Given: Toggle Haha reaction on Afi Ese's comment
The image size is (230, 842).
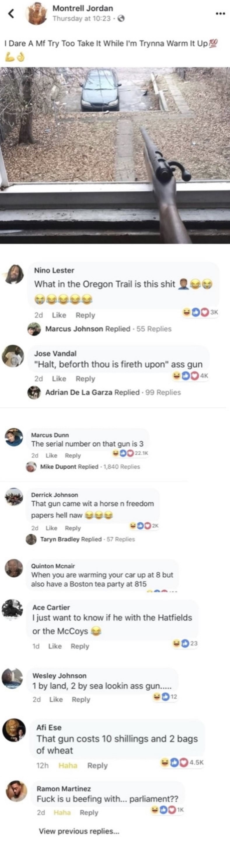Looking at the screenshot, I should tap(68, 765).
